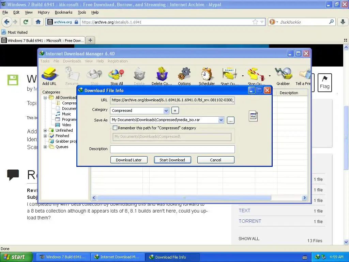349x262 pixels.
Task: Click the green save disk icon on page
Action: (x=13, y=80)
